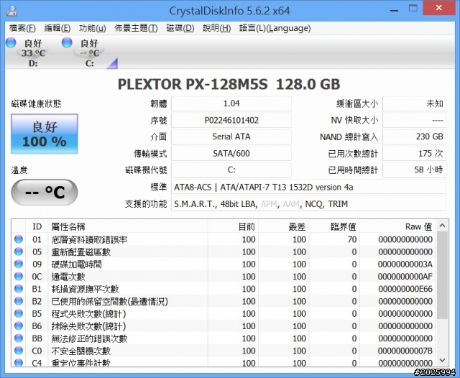The width and height of the screenshot is (460, 378).
Task: Select the 通電次數 attribute row
Action: pyautogui.click(x=224, y=277)
